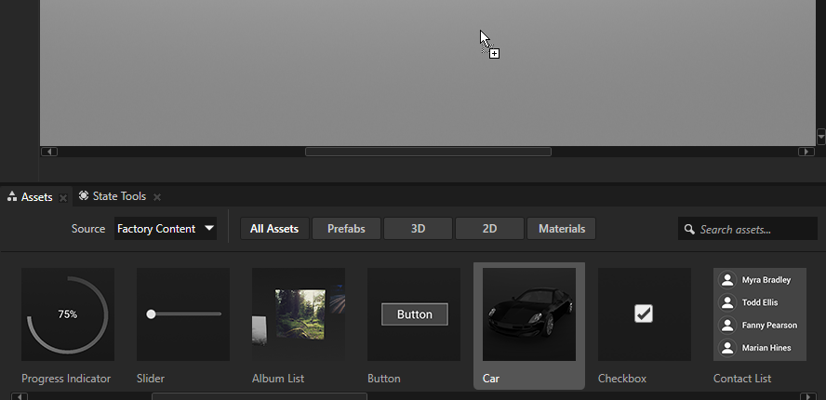826x400 pixels.
Task: Click the preview scroll left arrow
Action: click(x=49, y=152)
